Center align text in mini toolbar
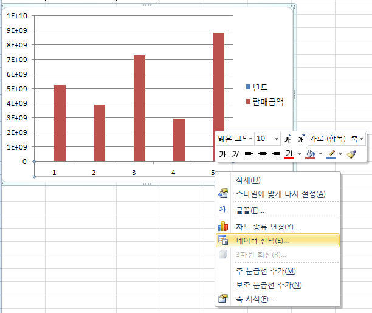 click(x=263, y=154)
